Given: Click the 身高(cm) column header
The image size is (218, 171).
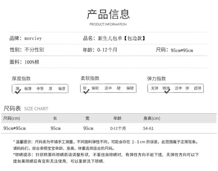Looking at the screenshot, I should (x=152, y=118).
